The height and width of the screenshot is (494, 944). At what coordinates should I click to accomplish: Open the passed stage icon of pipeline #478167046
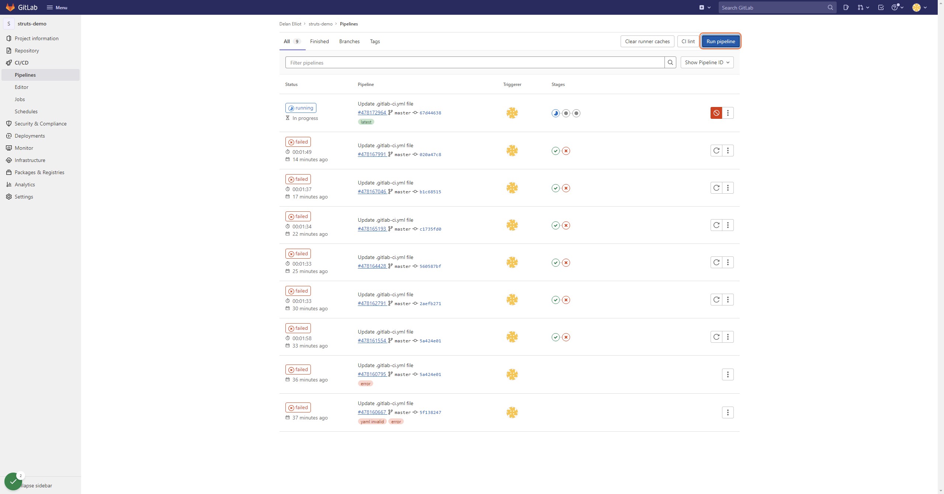(x=555, y=188)
